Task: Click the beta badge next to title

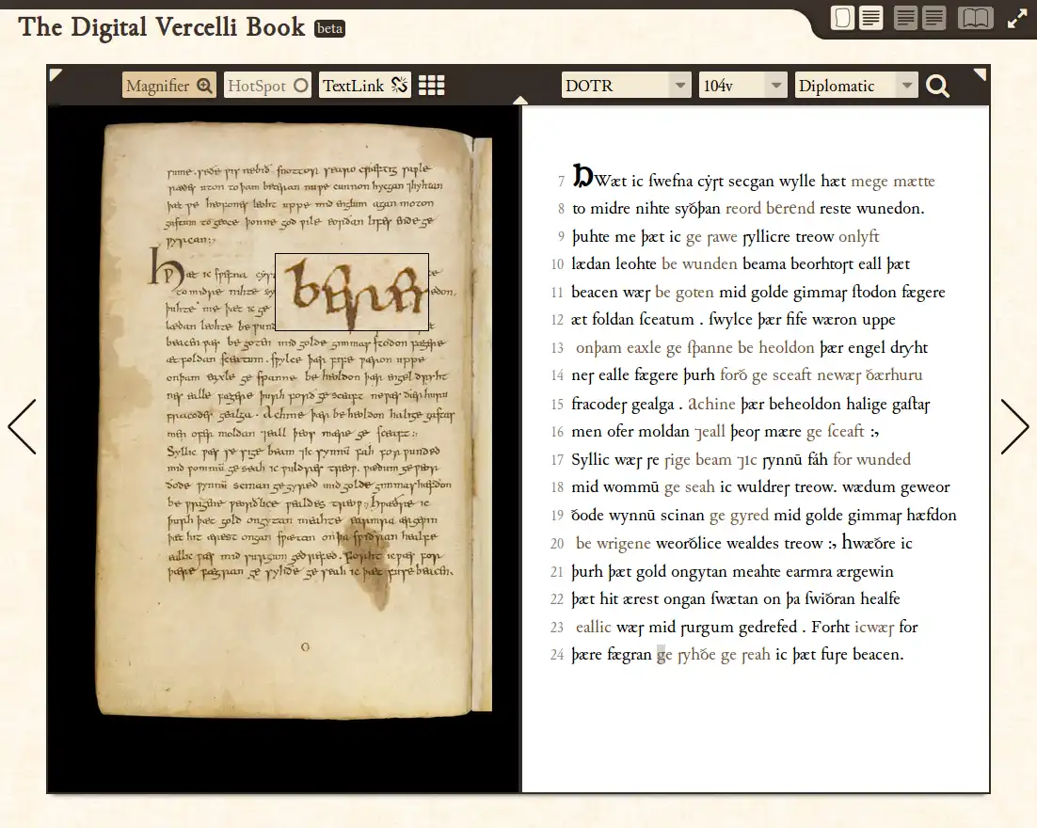Action: point(329,28)
